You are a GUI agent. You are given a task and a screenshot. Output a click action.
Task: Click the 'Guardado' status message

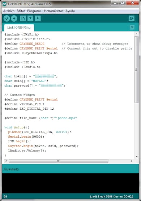point(11,169)
